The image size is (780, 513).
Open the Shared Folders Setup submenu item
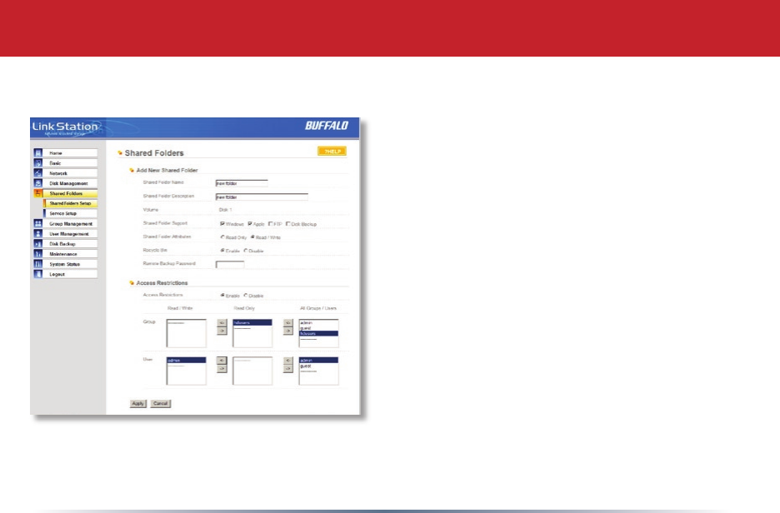(70, 203)
